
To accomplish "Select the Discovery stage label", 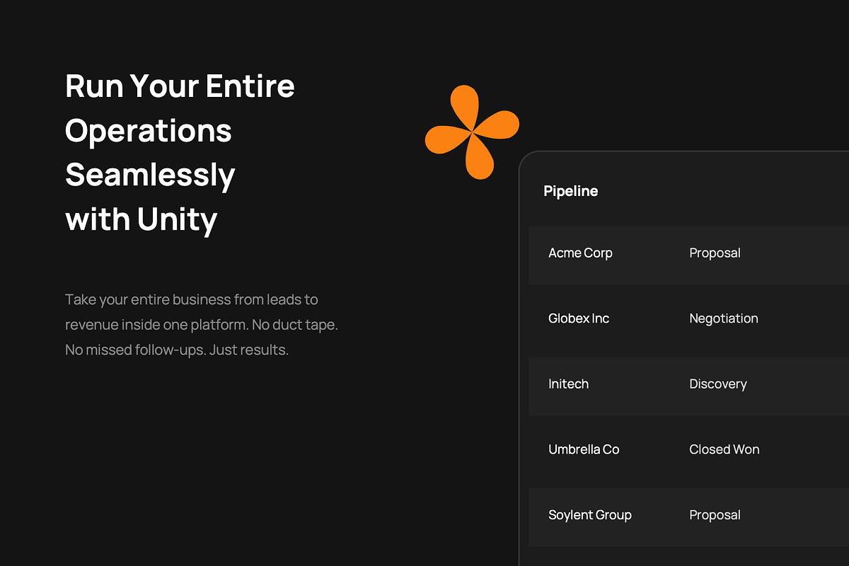I will (718, 384).
